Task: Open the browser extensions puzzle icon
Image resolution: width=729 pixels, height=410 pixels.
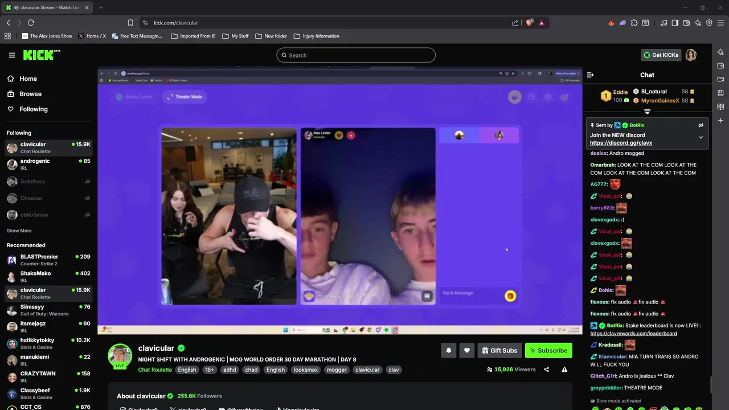Action: tap(634, 23)
